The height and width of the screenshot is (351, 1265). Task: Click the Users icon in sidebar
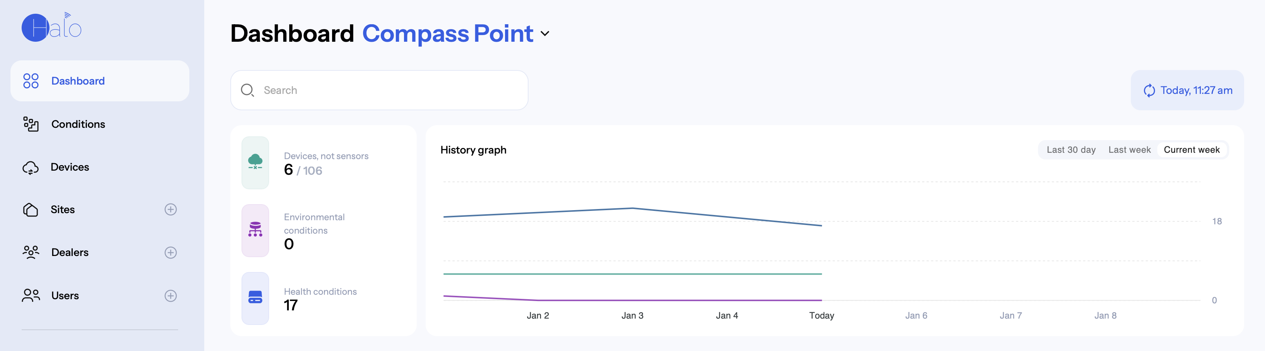click(31, 295)
